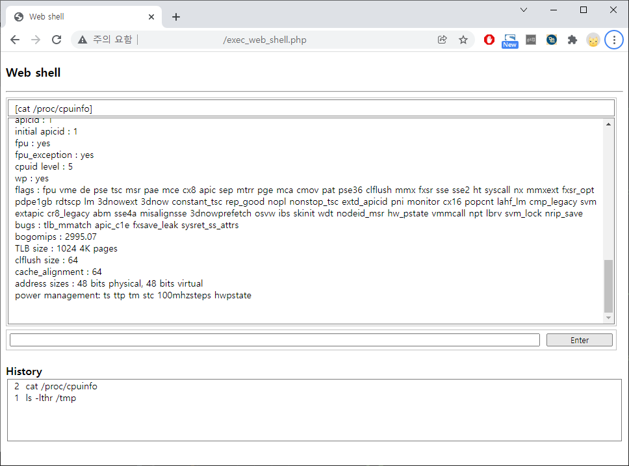Open the blue globe extension icon
629x466 pixels.
(552, 40)
